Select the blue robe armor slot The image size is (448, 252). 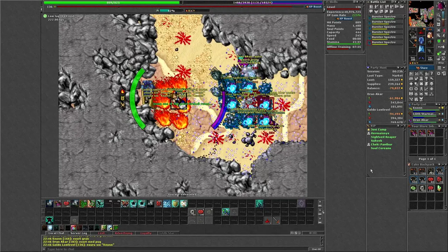(x=421, y=40)
